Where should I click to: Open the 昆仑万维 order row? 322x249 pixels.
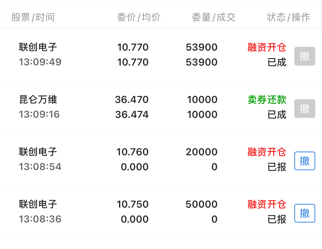pos(161,107)
